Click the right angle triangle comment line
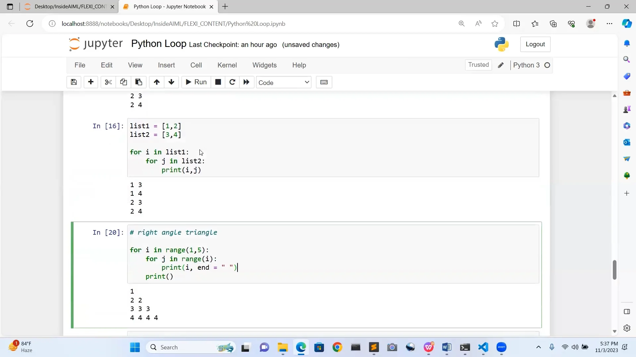636x357 pixels. click(173, 232)
